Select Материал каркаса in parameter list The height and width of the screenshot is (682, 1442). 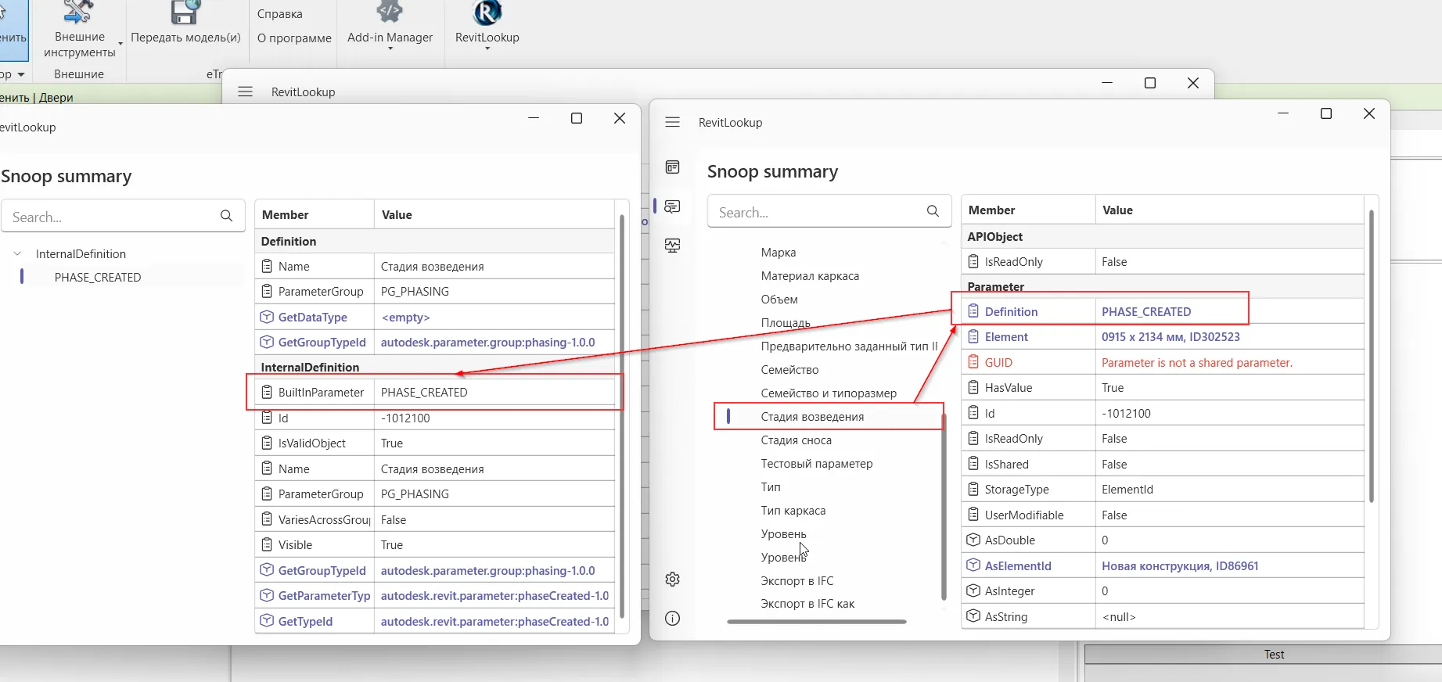pos(810,276)
